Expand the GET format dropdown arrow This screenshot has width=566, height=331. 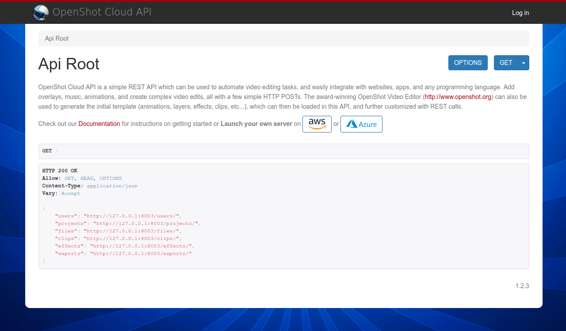(524, 63)
